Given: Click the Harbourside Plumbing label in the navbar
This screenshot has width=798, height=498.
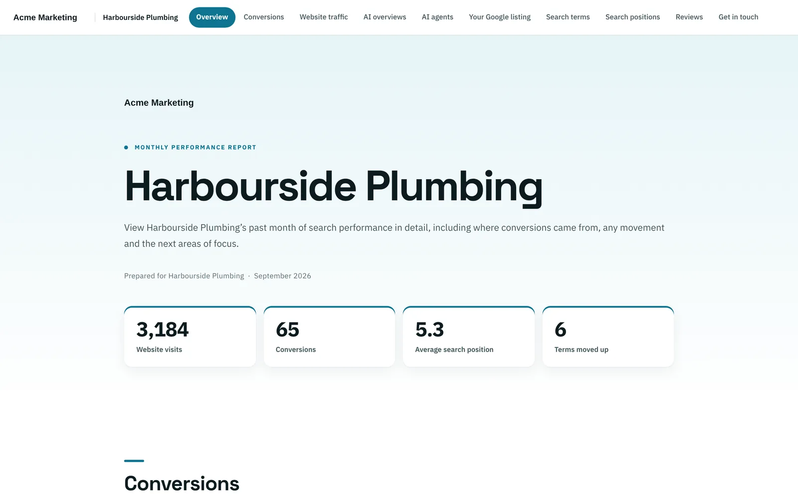Looking at the screenshot, I should click(x=140, y=17).
